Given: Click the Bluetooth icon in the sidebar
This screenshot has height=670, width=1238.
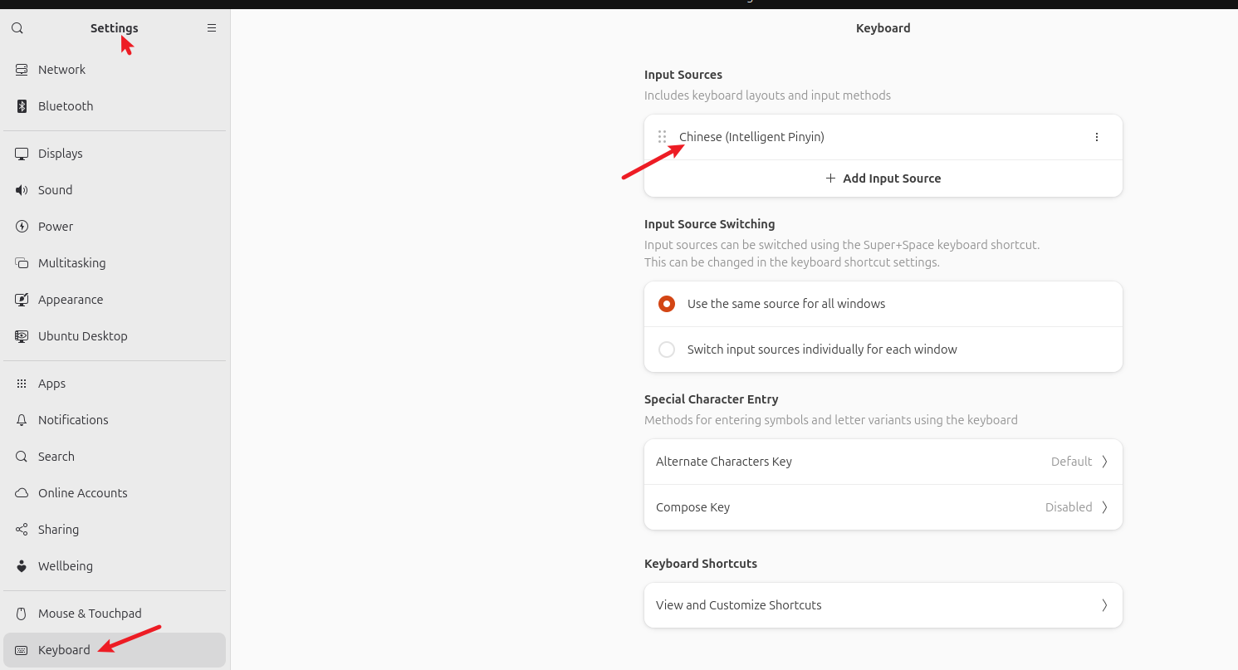Looking at the screenshot, I should [x=22, y=106].
